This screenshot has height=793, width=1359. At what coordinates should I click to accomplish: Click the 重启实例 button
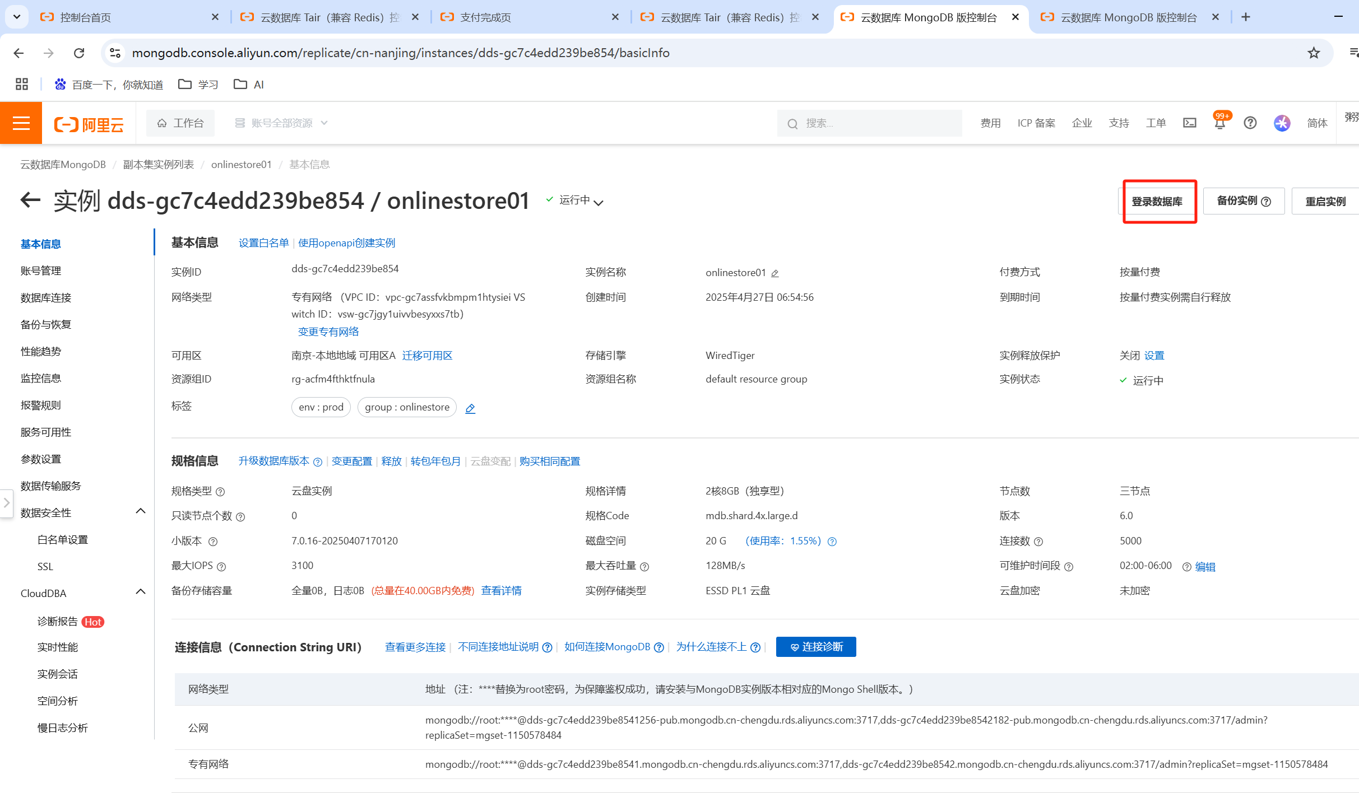(1325, 201)
